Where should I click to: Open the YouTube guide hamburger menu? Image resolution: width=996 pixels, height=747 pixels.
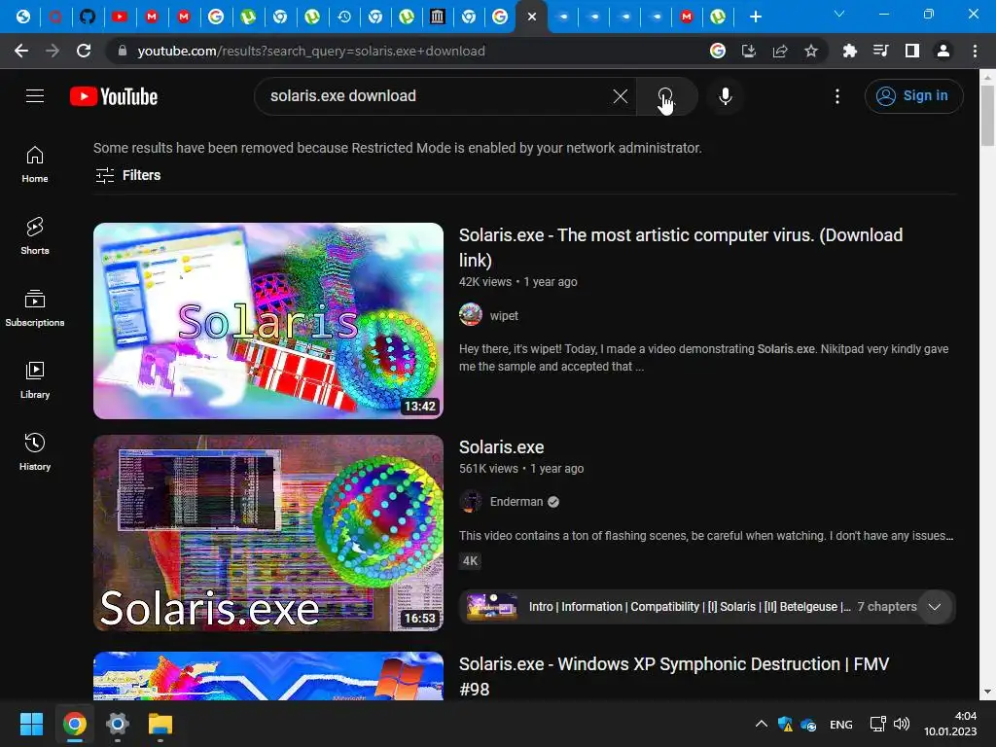tap(35, 96)
